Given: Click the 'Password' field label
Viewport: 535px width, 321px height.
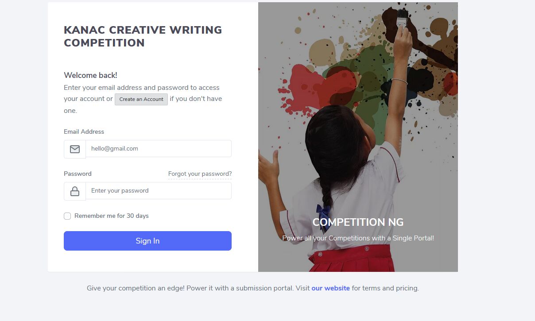Looking at the screenshot, I should pyautogui.click(x=78, y=174).
